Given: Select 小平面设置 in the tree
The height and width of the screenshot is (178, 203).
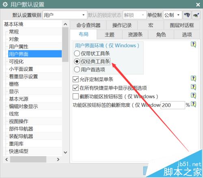Looking at the screenshot, I should coord(21,69).
